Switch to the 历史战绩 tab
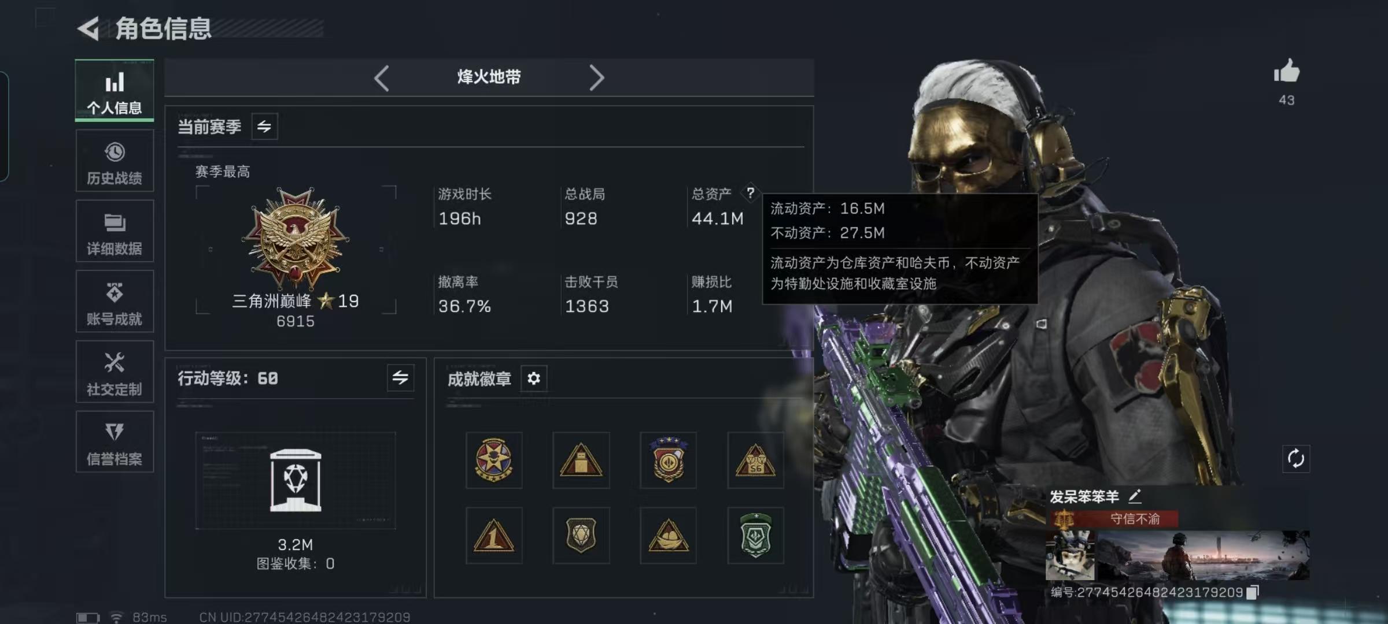 coord(115,161)
